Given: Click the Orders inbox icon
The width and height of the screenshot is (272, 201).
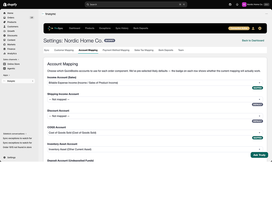Looking at the screenshot, I should (x=4, y=18).
